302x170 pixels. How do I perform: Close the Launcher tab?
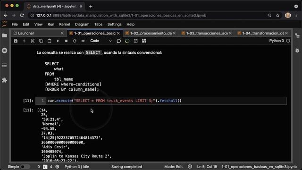coord(62,34)
